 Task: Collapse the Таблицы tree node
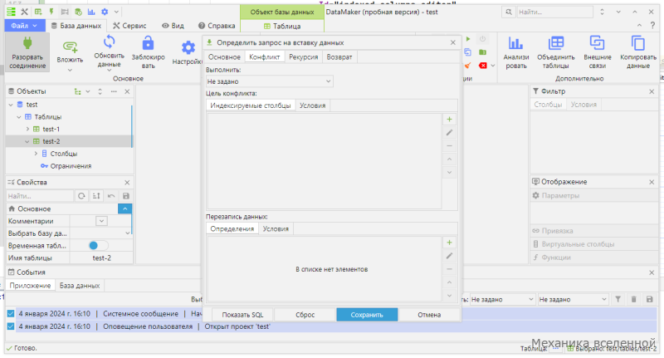tap(19, 116)
